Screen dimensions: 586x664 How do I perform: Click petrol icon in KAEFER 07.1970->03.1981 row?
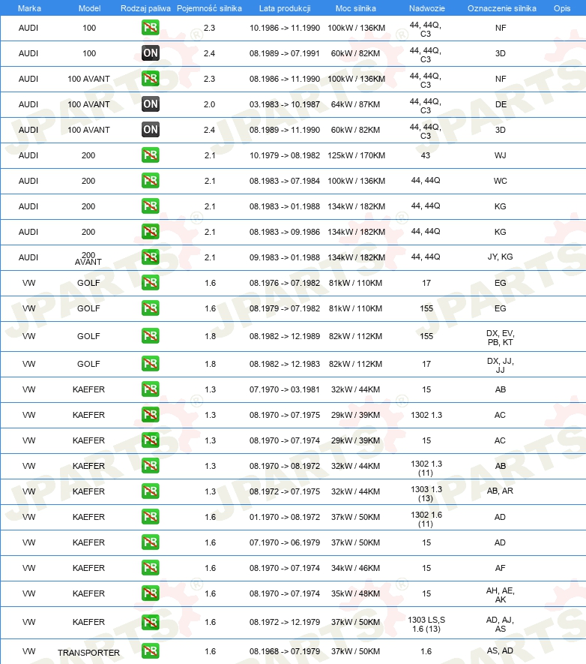(x=151, y=389)
